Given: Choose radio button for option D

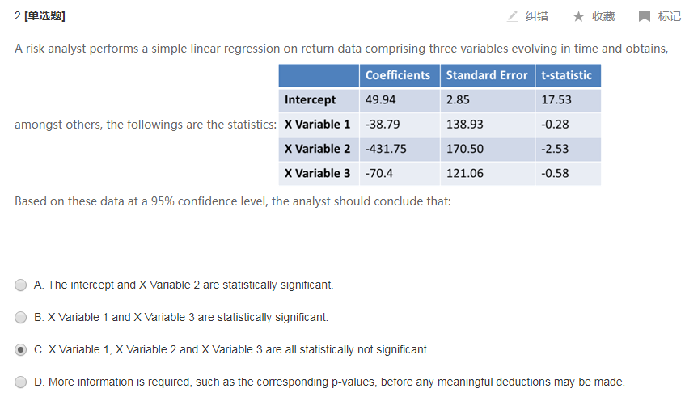Looking at the screenshot, I should click(x=20, y=382).
